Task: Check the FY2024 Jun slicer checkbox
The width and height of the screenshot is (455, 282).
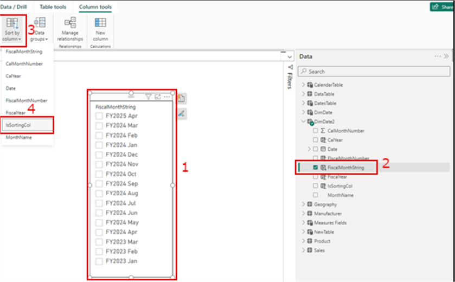Action: [x=99, y=213]
